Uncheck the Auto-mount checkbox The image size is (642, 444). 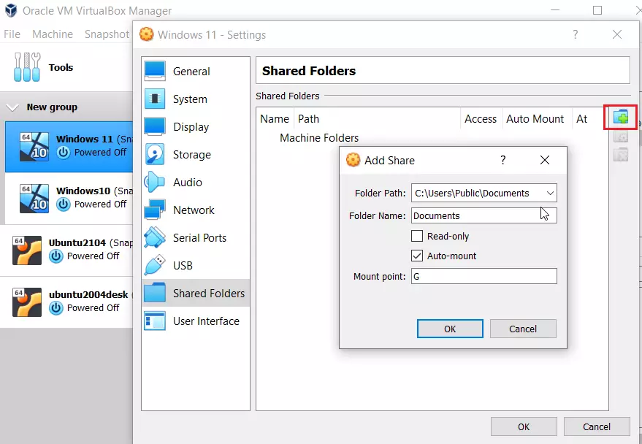coord(417,256)
